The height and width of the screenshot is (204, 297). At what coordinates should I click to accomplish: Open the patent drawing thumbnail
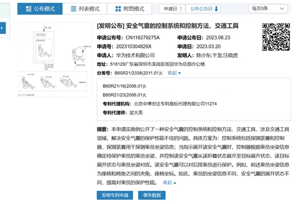[55, 59]
